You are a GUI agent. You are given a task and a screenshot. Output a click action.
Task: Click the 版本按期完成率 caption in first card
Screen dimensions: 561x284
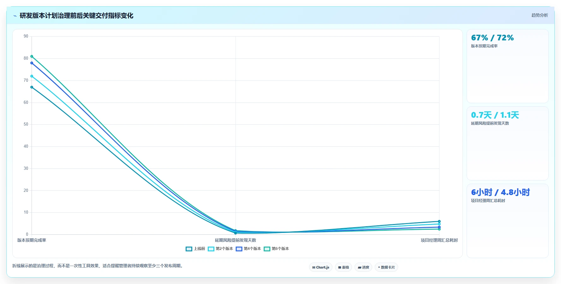click(x=484, y=46)
